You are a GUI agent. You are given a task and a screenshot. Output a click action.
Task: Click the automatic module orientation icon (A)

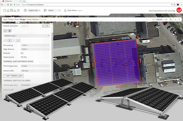tap(44, 26)
